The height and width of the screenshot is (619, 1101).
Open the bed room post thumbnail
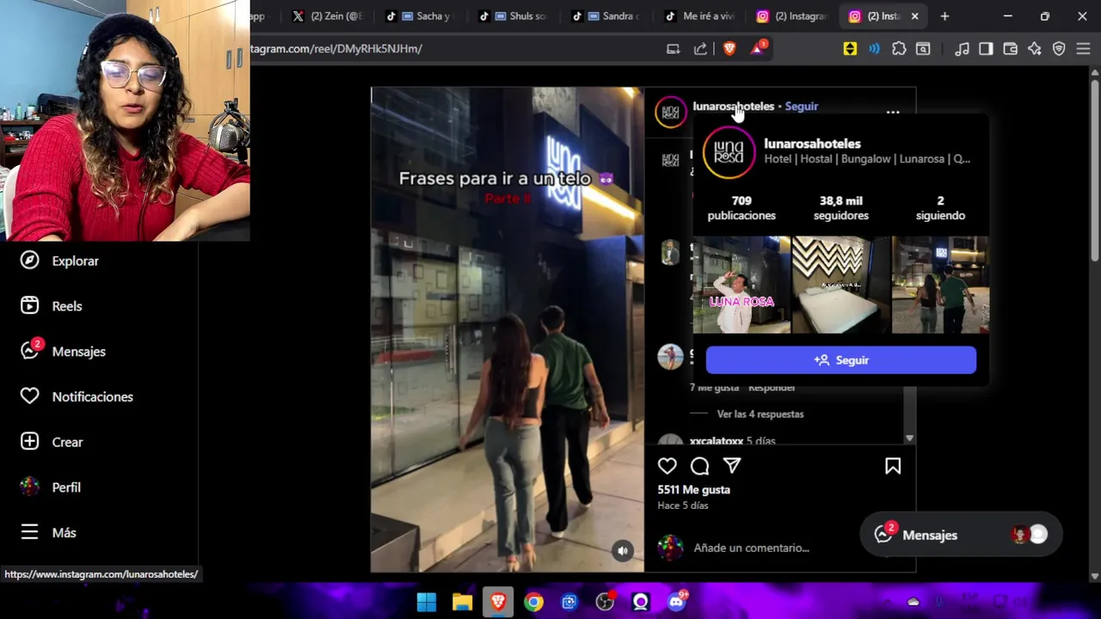click(x=841, y=285)
